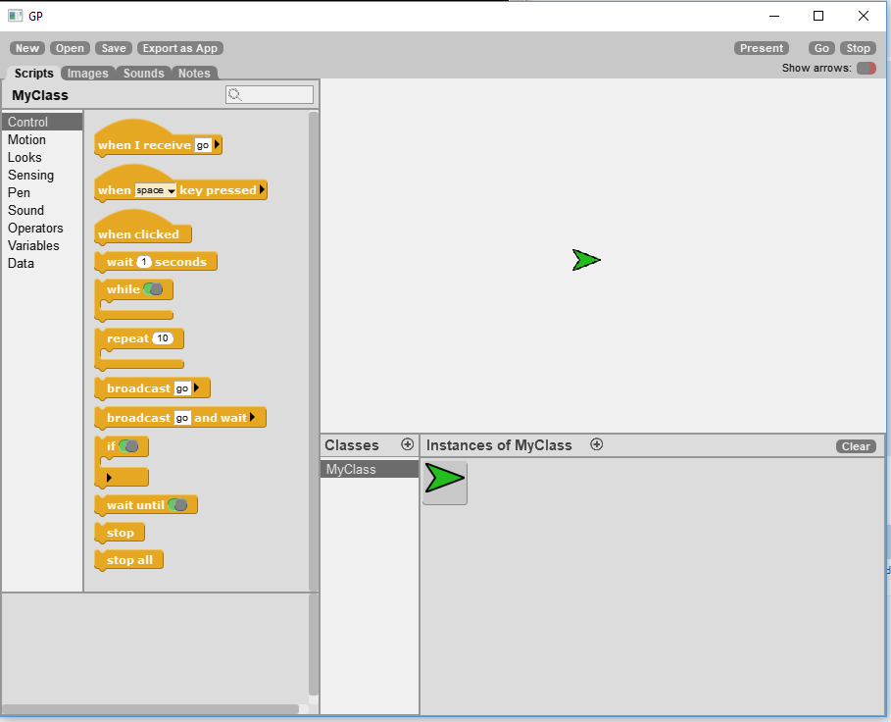Click the Save button

click(114, 48)
